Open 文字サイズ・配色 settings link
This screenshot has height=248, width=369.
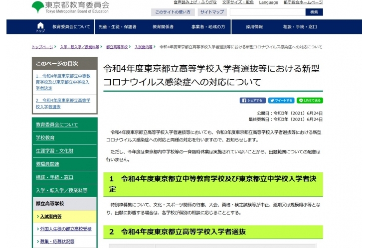(238, 2)
